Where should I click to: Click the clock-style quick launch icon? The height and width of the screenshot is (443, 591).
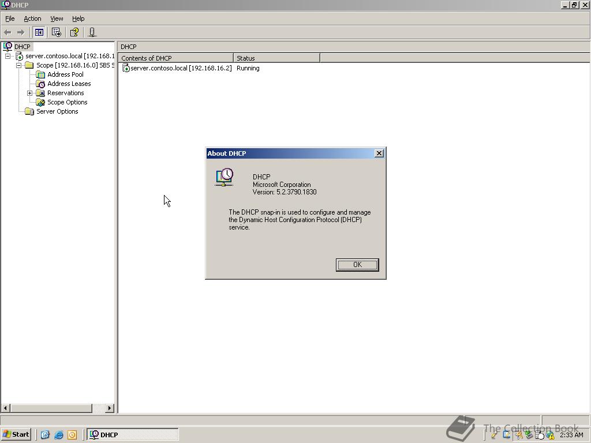[x=72, y=435]
